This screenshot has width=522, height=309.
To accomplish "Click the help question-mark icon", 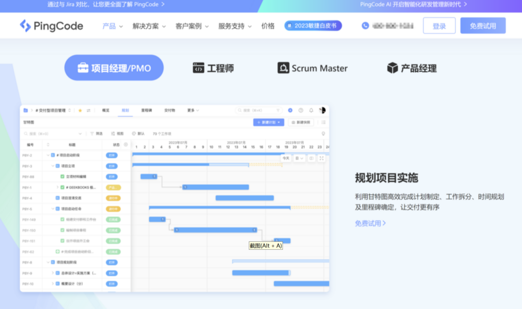I will pos(301,110).
